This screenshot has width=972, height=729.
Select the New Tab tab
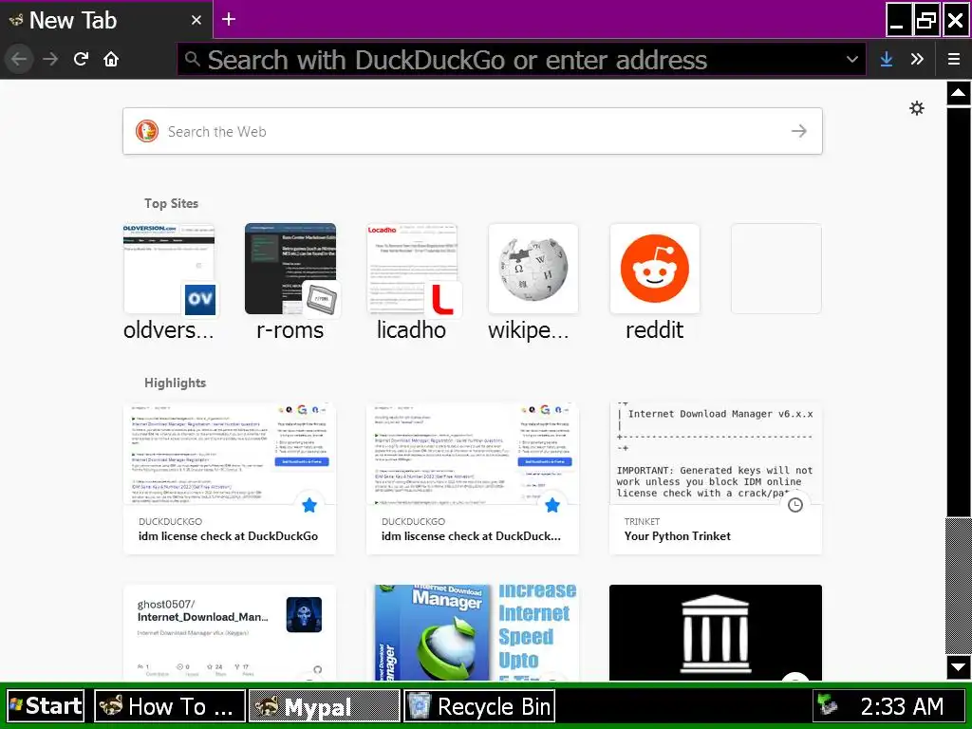(x=105, y=21)
